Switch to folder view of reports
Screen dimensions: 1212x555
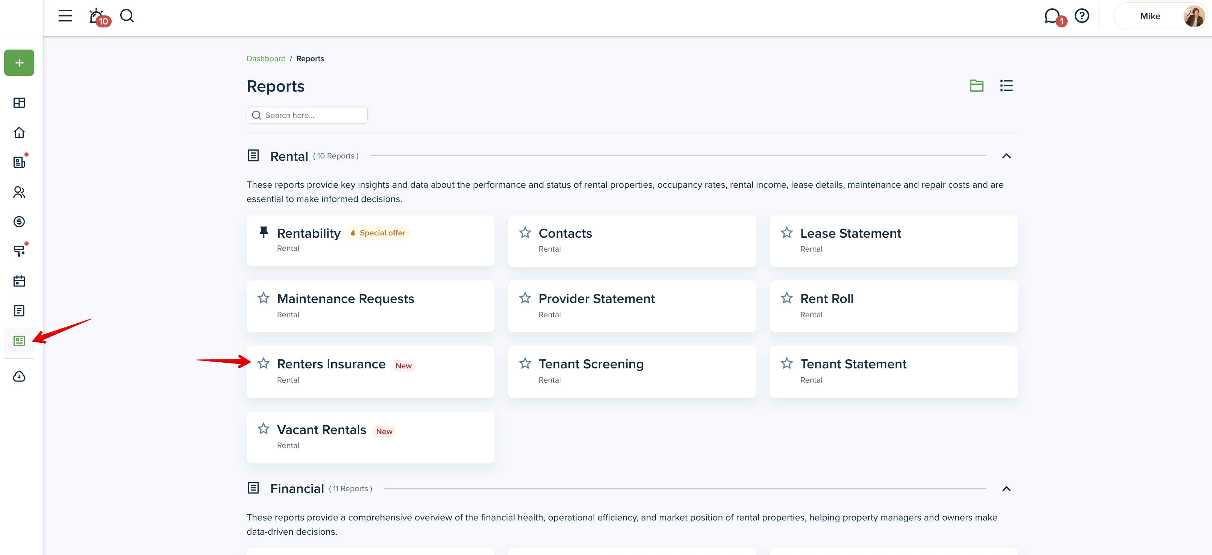pos(977,86)
